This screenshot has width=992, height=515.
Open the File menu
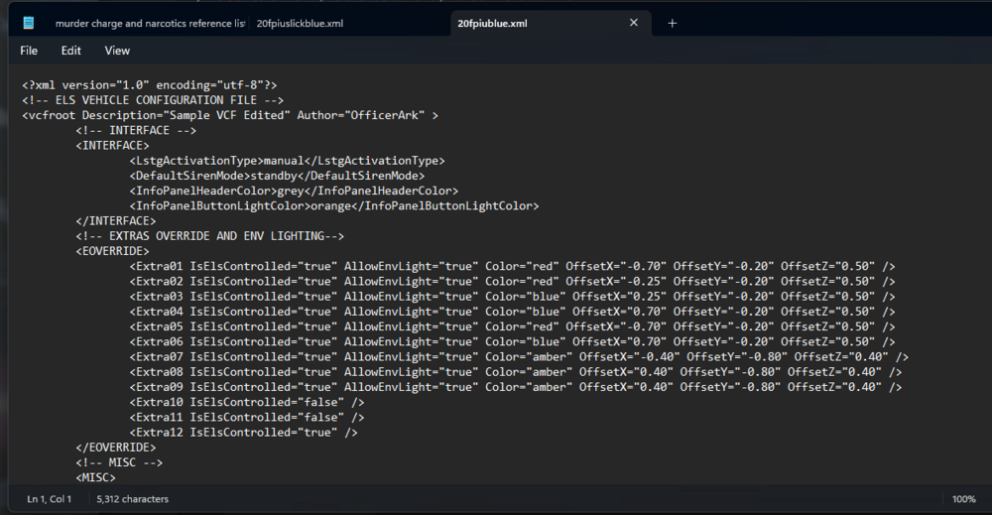[29, 51]
